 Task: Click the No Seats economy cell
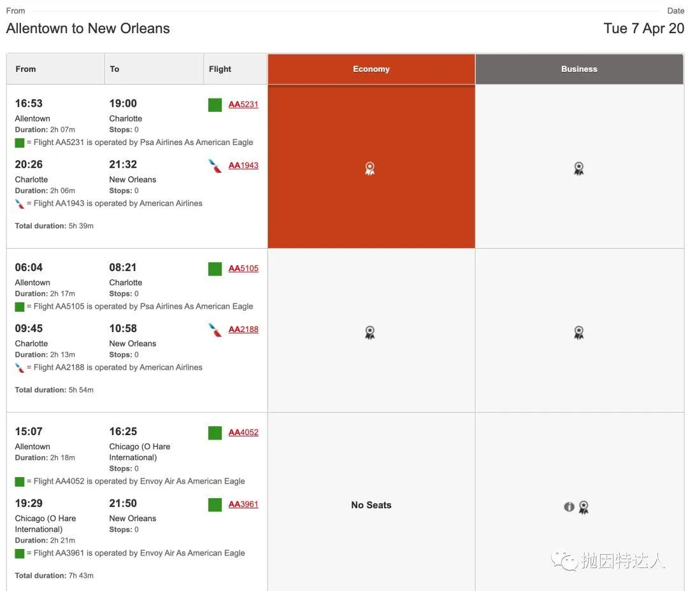tap(371, 505)
